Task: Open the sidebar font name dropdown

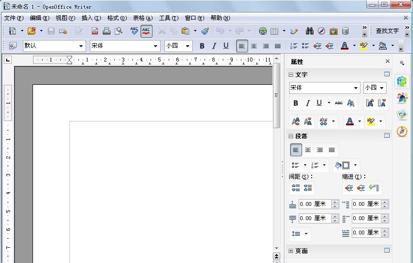Action: [x=356, y=88]
